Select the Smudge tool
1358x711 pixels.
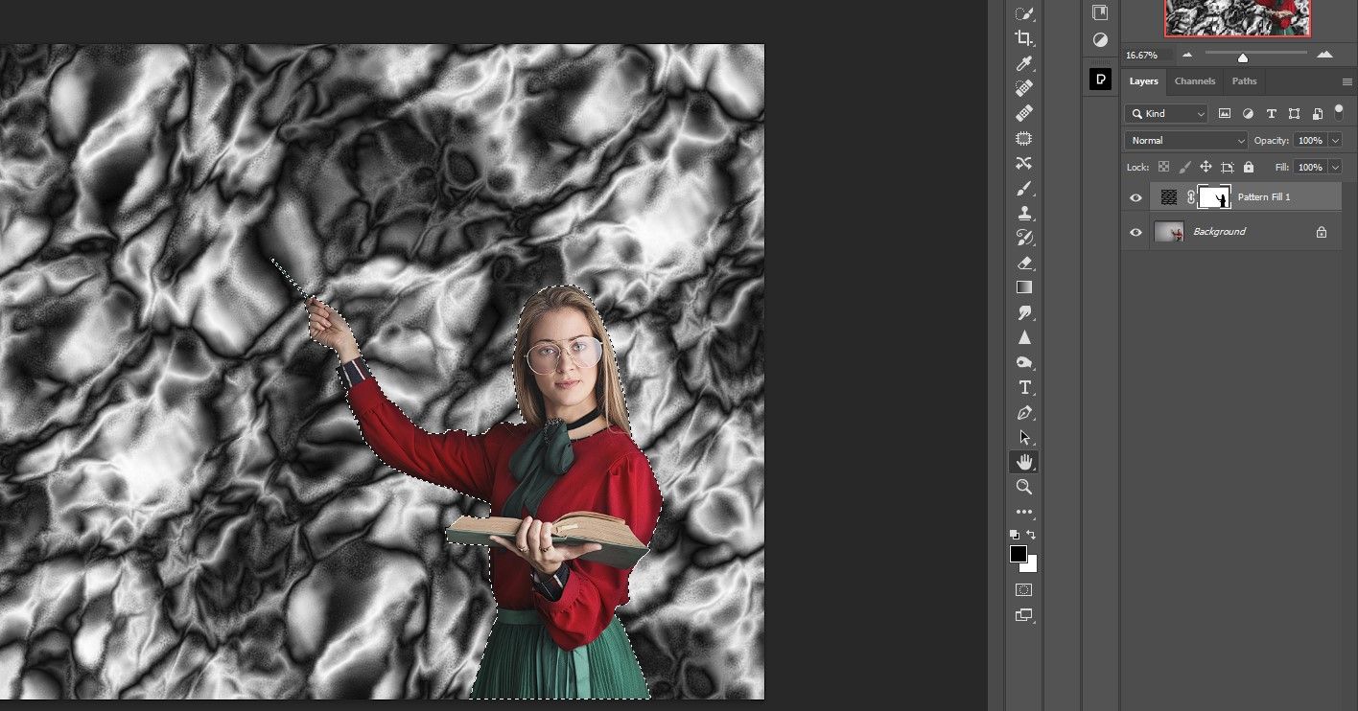click(x=1024, y=312)
